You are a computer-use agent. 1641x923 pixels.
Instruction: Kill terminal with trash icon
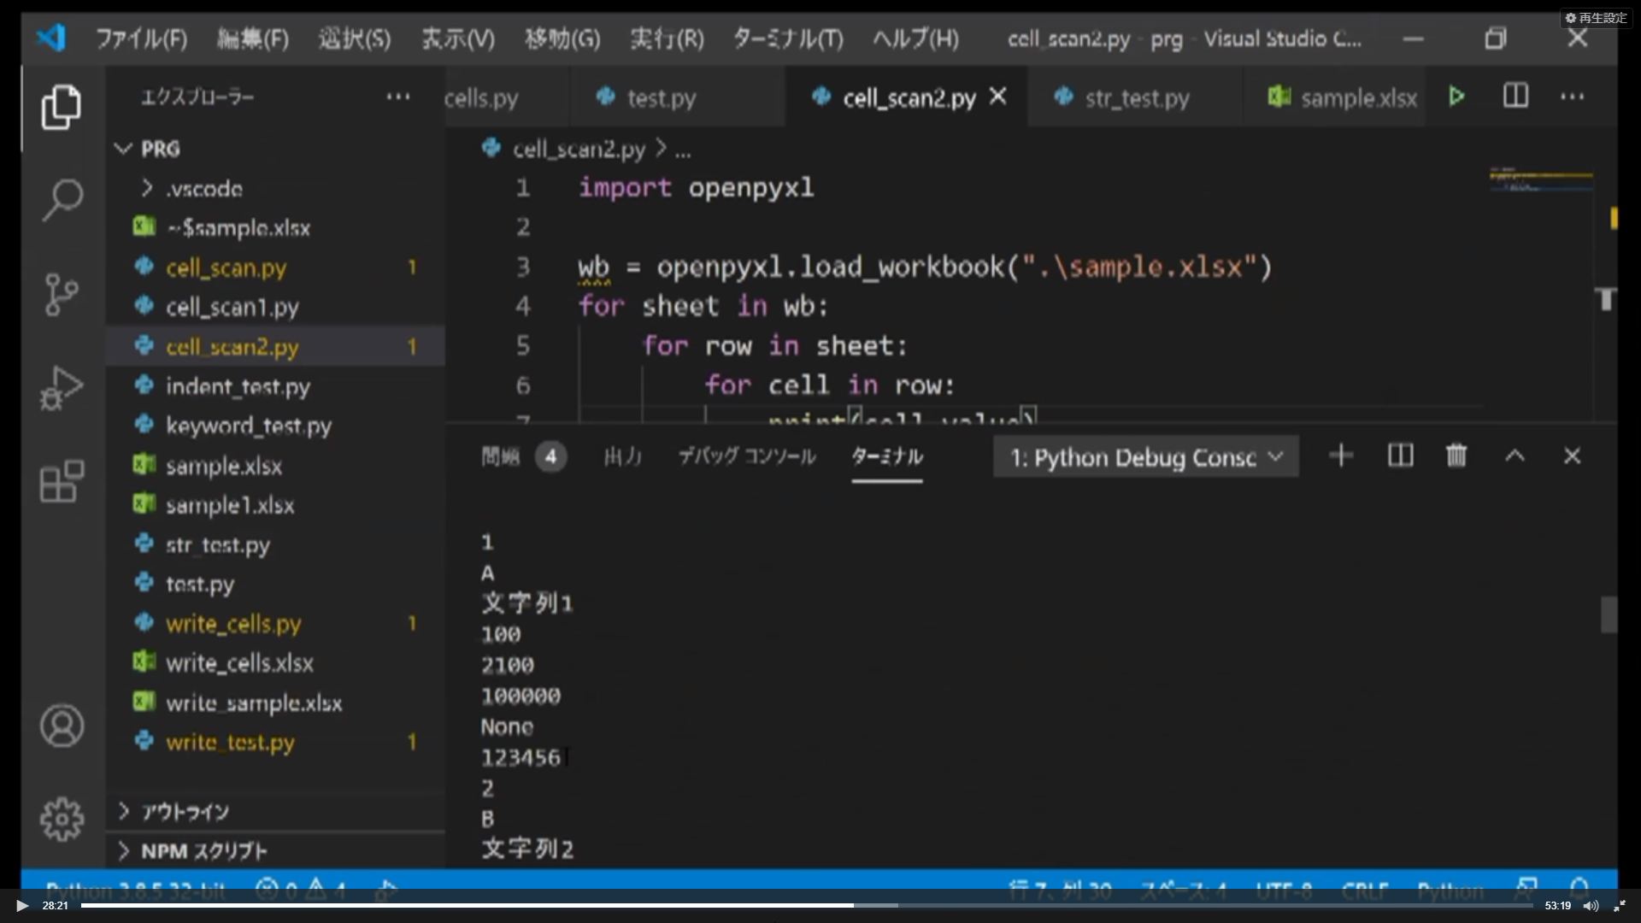coord(1456,456)
